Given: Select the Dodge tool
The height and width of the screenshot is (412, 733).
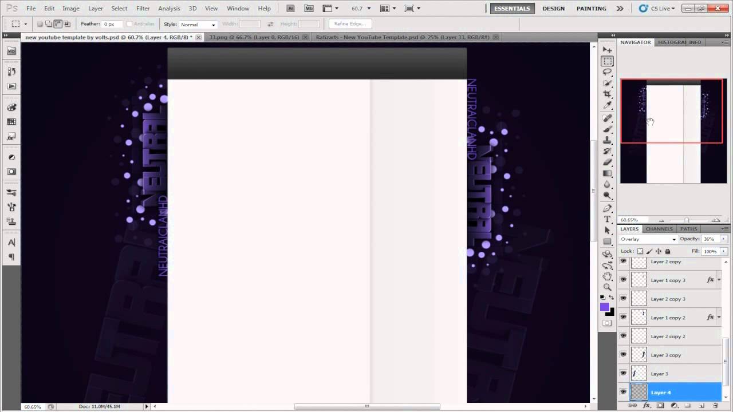Looking at the screenshot, I should [608, 196].
